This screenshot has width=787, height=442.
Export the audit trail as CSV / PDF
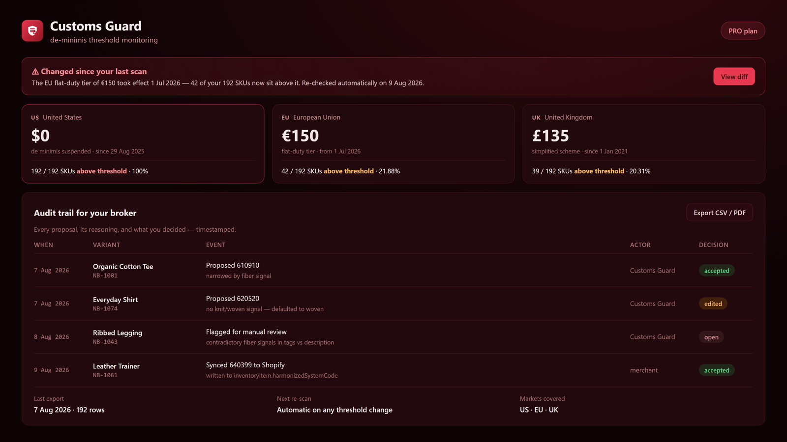click(x=720, y=213)
